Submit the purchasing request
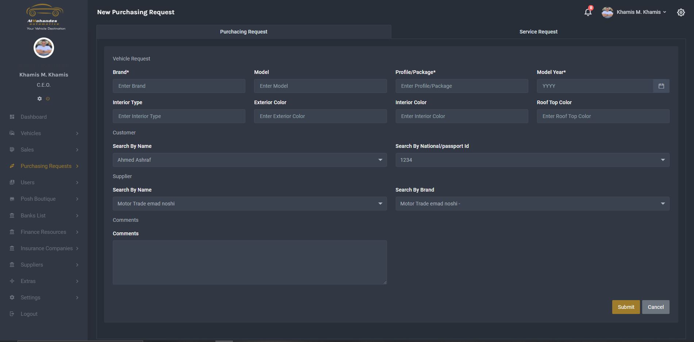This screenshot has height=342, width=694. (x=626, y=307)
